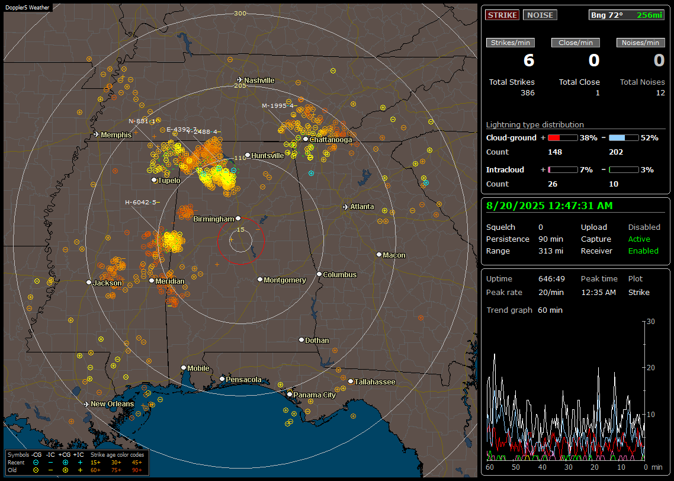The width and height of the screenshot is (674, 481).
Task: Click the NOISE indicator button
Action: pyautogui.click(x=540, y=15)
